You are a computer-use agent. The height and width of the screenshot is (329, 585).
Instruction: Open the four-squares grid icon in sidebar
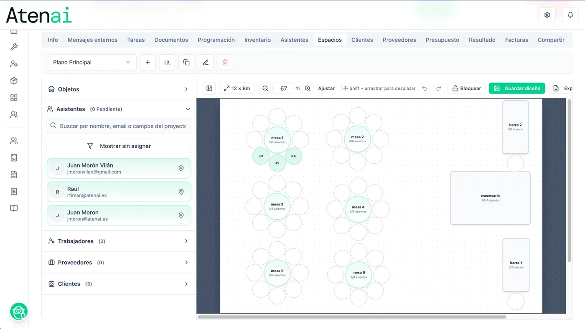pyautogui.click(x=14, y=98)
